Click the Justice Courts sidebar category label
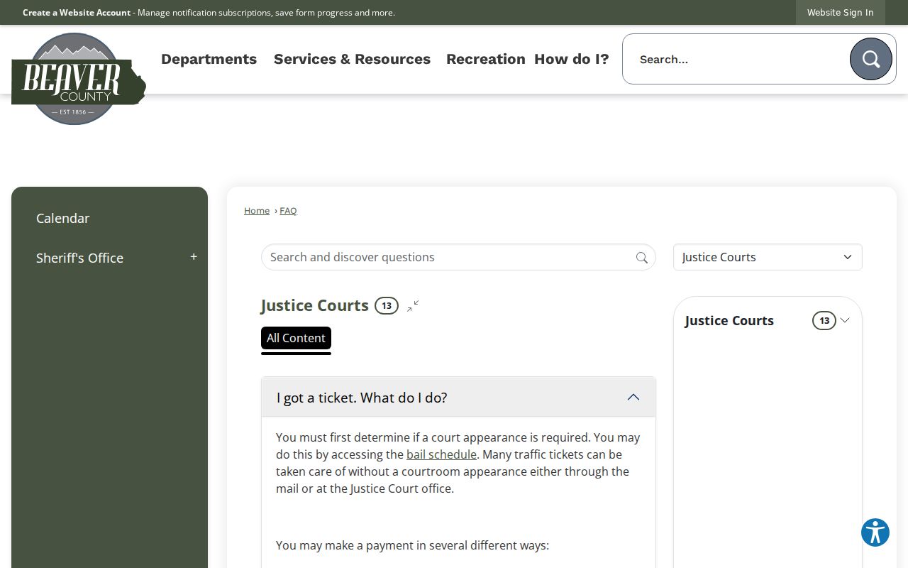Viewport: 908px width, 568px height. 729,321
